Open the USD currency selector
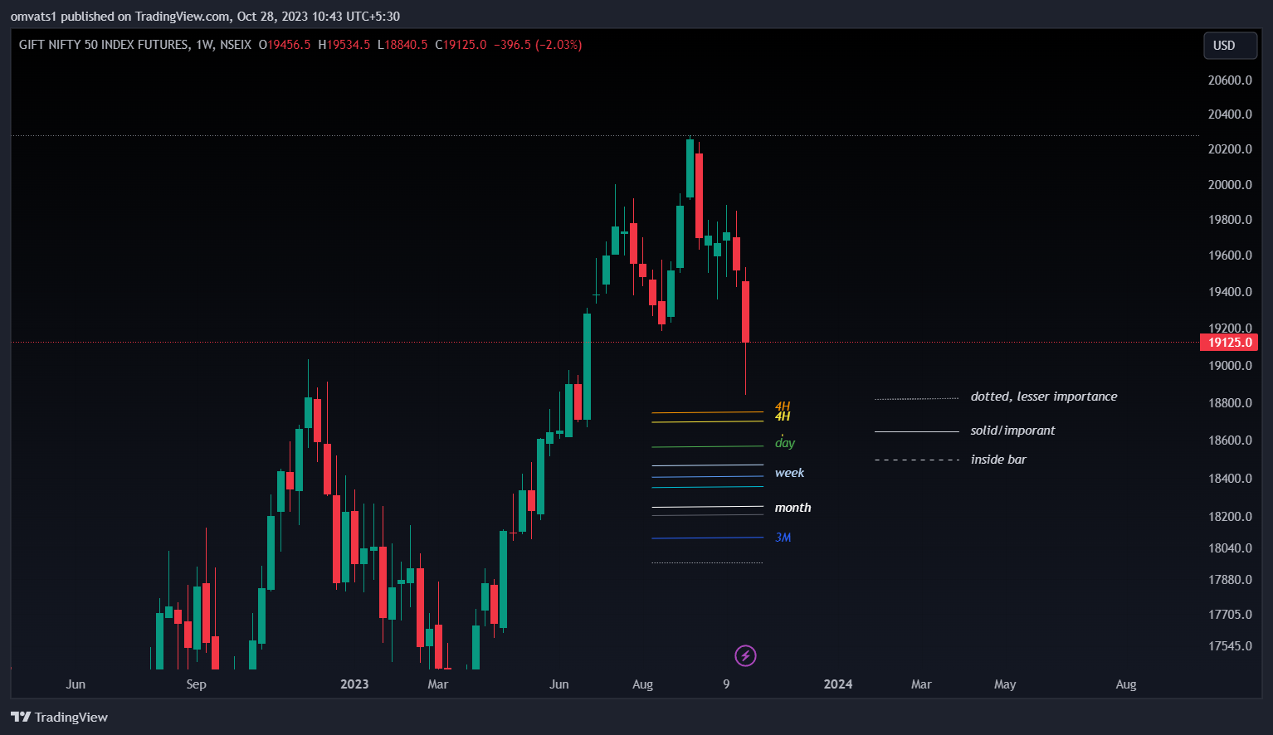Viewport: 1273px width, 735px height. click(1231, 46)
